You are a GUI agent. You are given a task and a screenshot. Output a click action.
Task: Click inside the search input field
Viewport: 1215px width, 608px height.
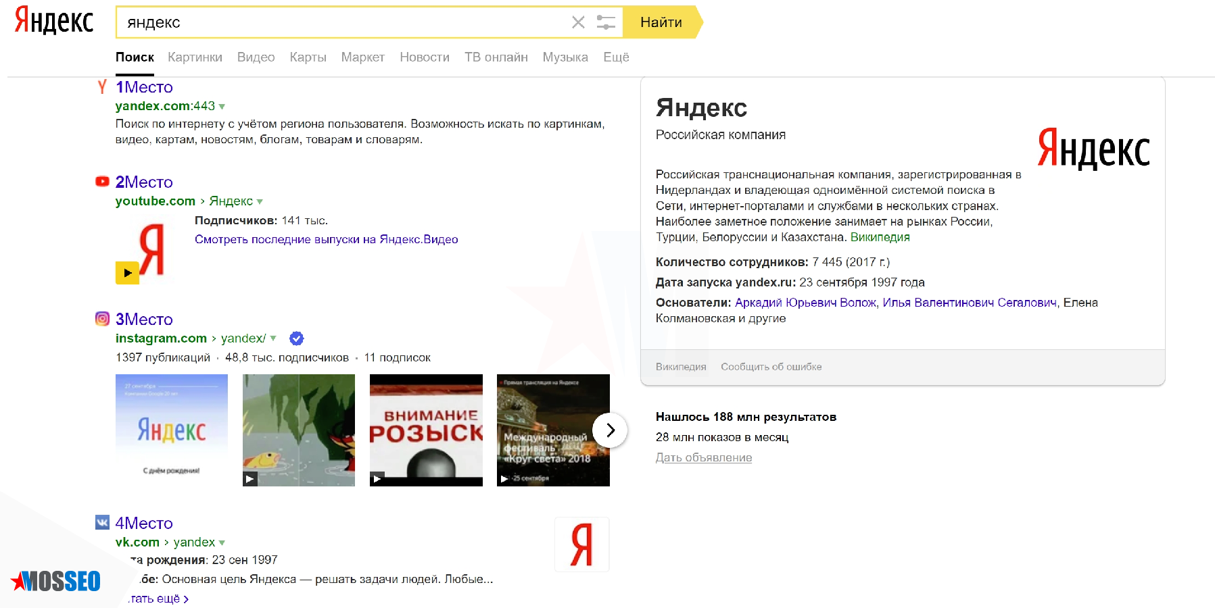pos(338,22)
